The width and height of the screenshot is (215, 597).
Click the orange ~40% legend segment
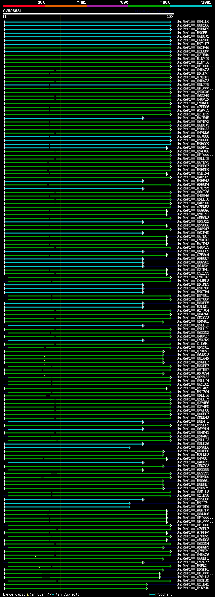click(x=66, y=6)
